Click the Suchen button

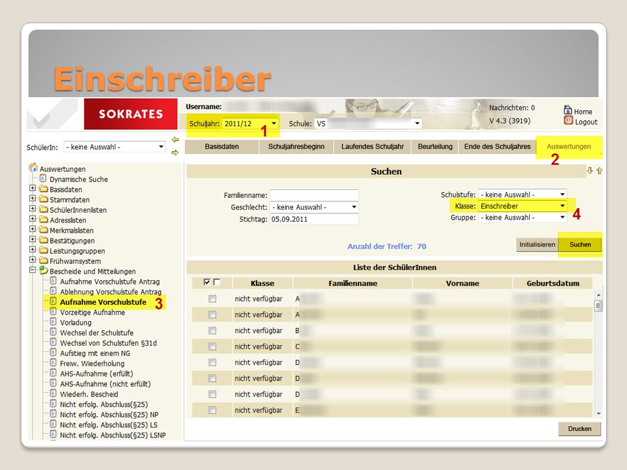point(580,244)
